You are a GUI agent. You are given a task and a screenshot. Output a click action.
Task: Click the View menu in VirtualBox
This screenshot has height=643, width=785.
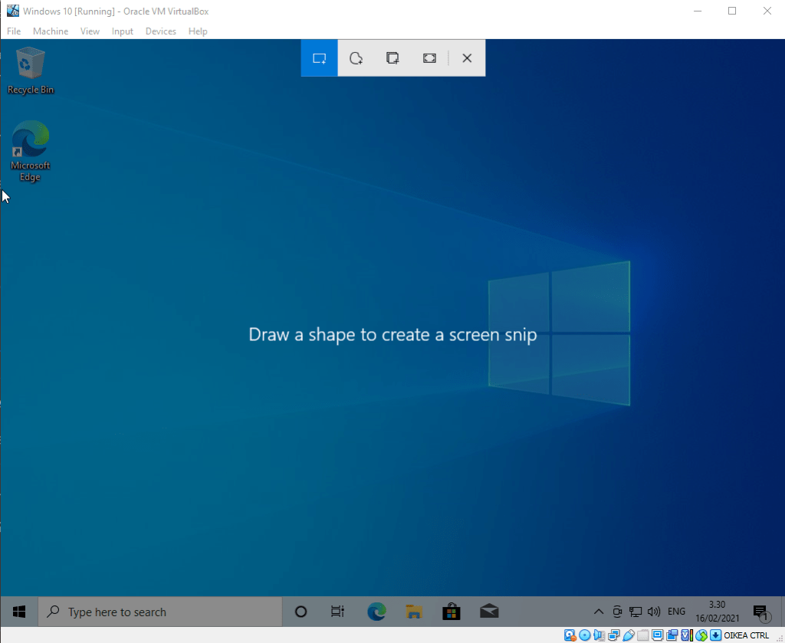pos(90,31)
